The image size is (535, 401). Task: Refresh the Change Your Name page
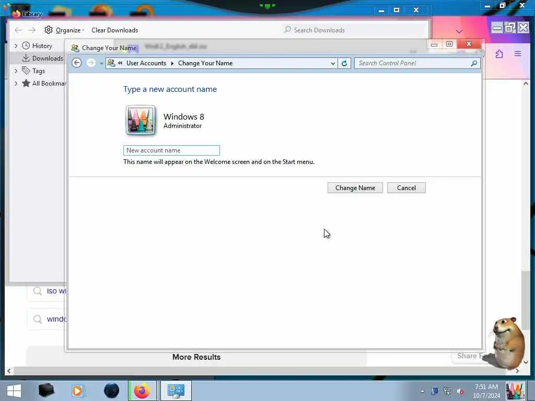pyautogui.click(x=344, y=63)
